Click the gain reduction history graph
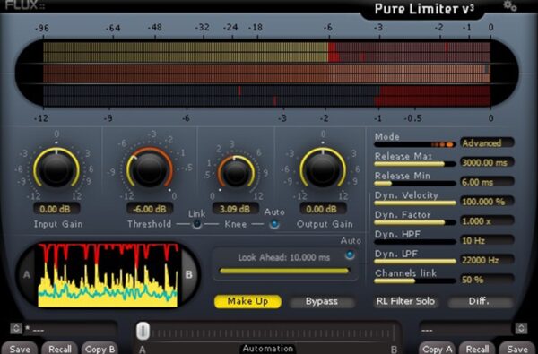The height and width of the screenshot is (354, 538). coord(108,275)
